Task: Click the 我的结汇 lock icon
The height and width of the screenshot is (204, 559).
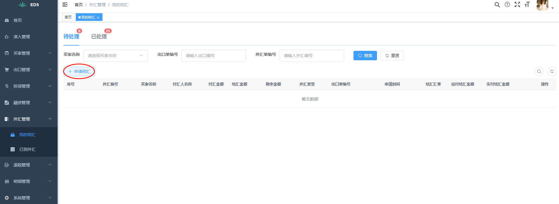Action: [x=13, y=135]
